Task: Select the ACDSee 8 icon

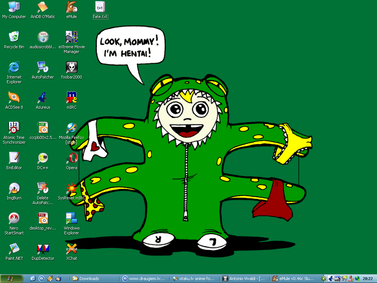Action: [x=14, y=101]
